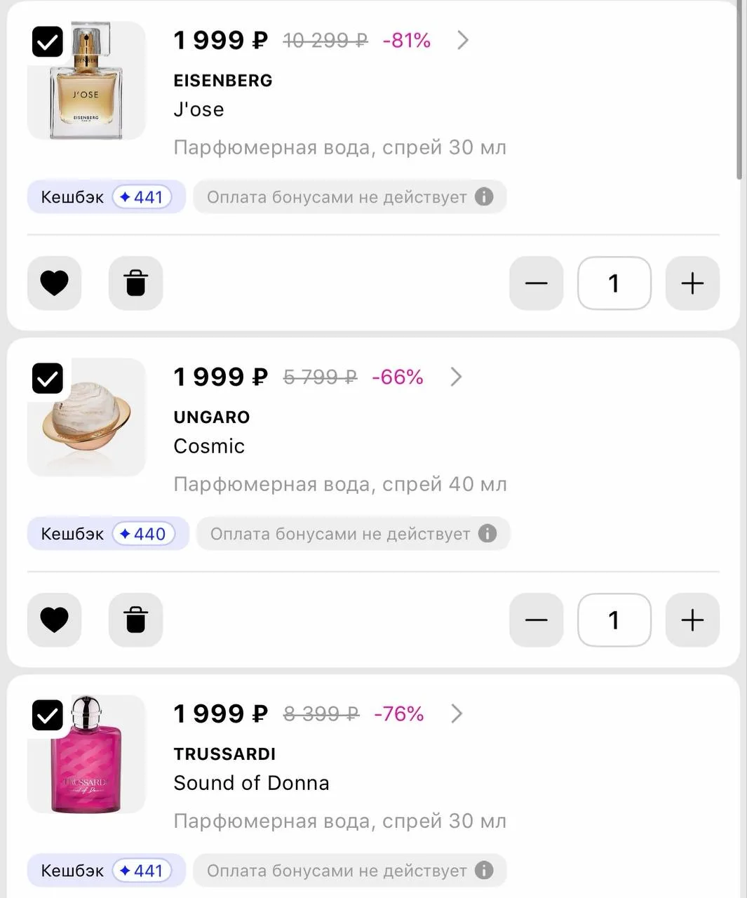Remove Ungaro Cosmic using its trash icon
Screen dimensions: 747x898
[135, 620]
